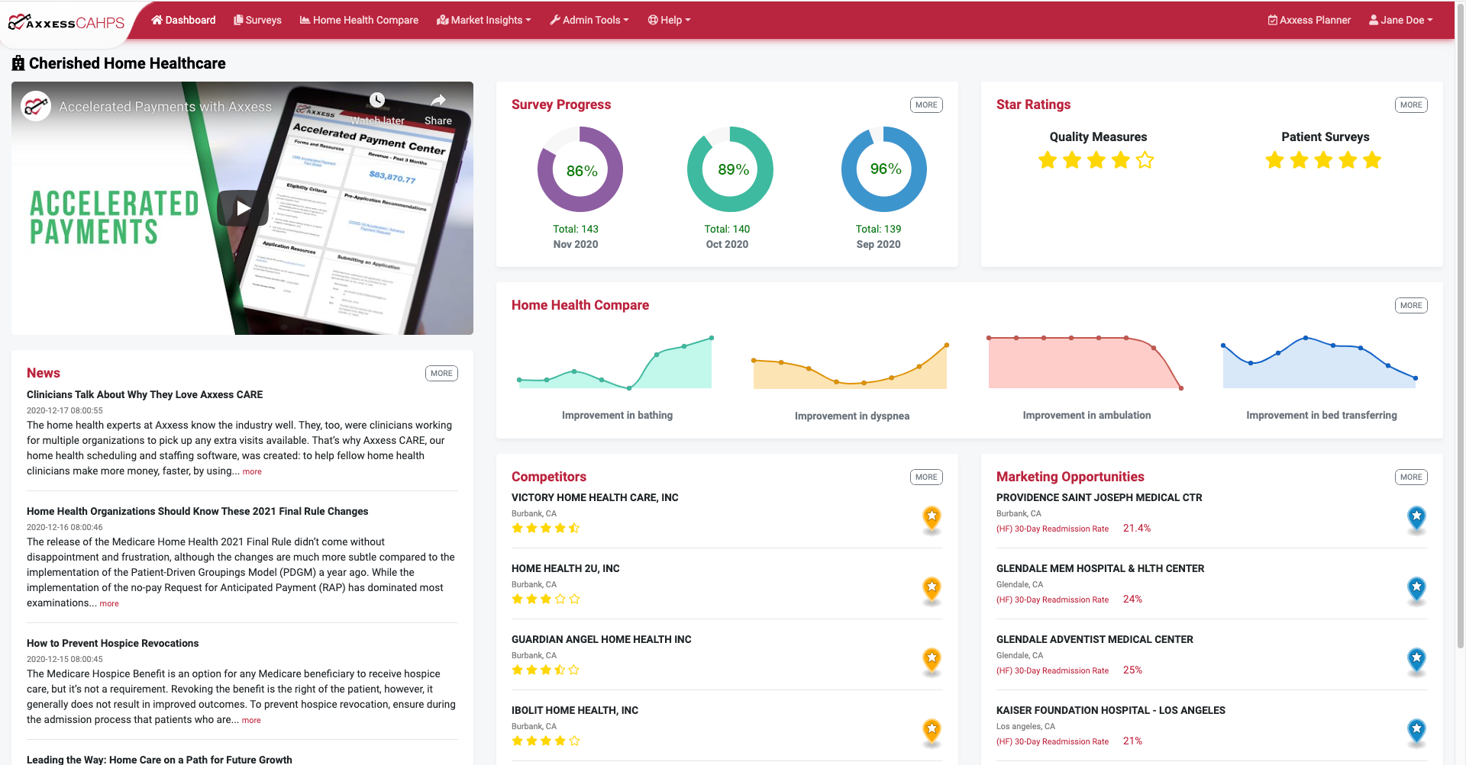Click the map pin for Ibolit Home Health

(x=932, y=732)
